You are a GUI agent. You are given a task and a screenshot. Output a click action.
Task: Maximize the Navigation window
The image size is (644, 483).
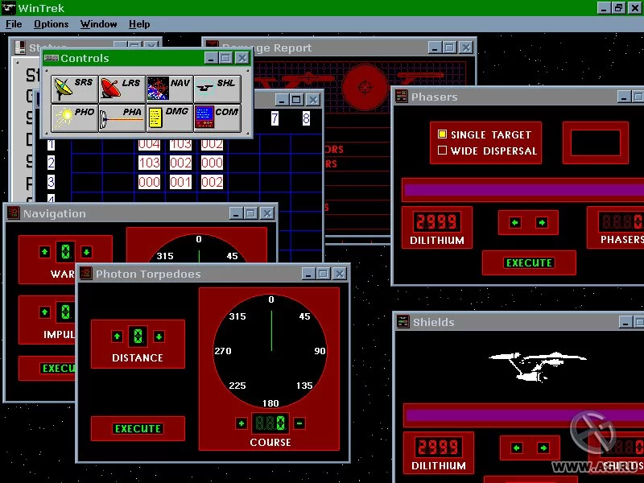(250, 213)
